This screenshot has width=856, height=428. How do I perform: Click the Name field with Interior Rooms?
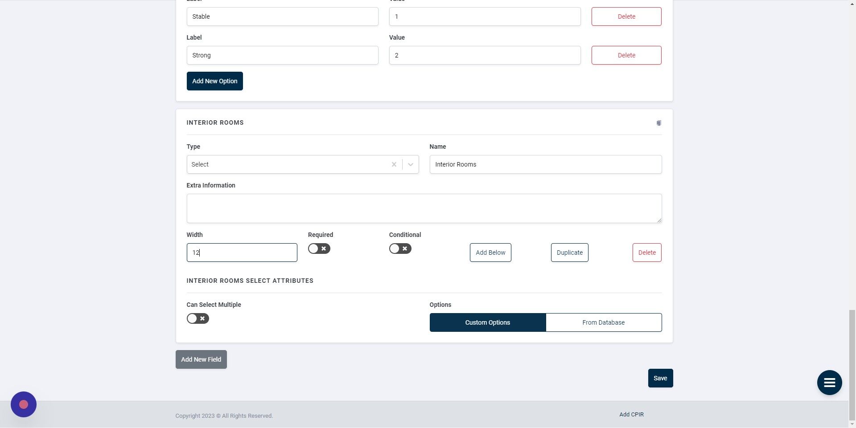[x=546, y=164]
